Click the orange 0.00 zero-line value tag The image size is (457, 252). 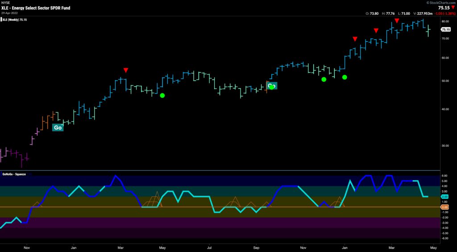[445, 207]
